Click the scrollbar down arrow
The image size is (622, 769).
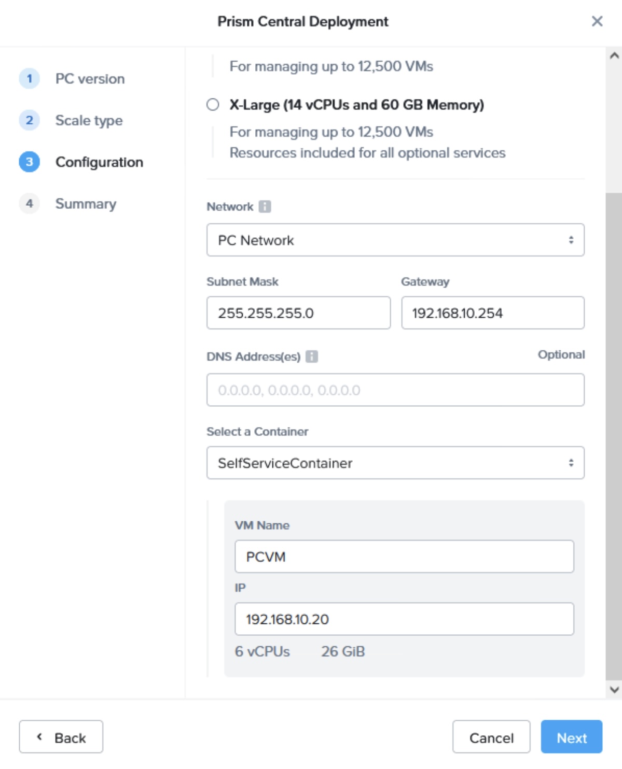point(614,690)
